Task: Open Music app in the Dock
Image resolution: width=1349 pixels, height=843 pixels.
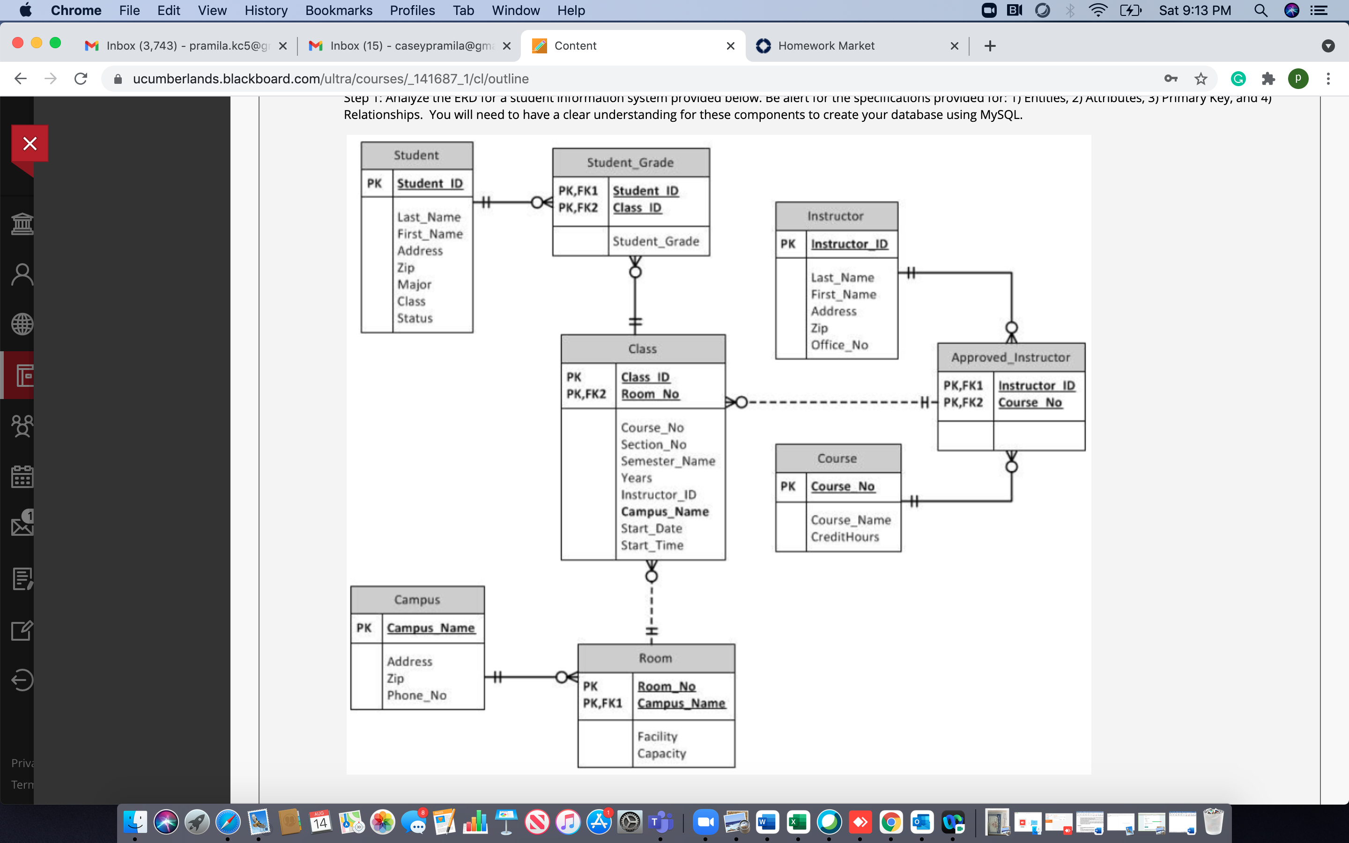Action: (x=568, y=822)
